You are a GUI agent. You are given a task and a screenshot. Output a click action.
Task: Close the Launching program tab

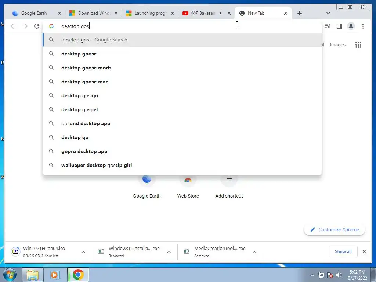pos(173,13)
